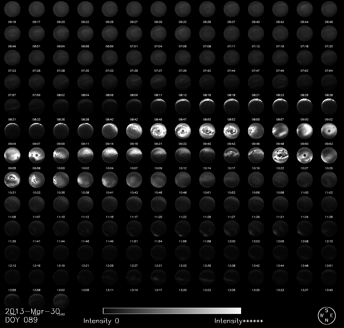Choose the 09:53 disk image
Screen dimensions: 344x328
coord(329,130)
